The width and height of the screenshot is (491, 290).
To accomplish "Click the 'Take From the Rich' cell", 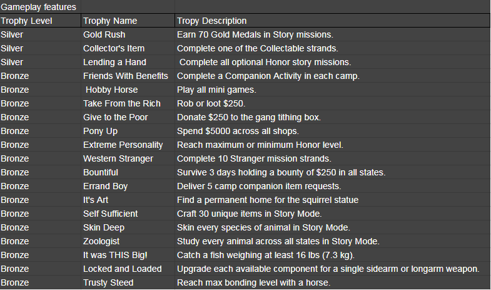I will [121, 103].
